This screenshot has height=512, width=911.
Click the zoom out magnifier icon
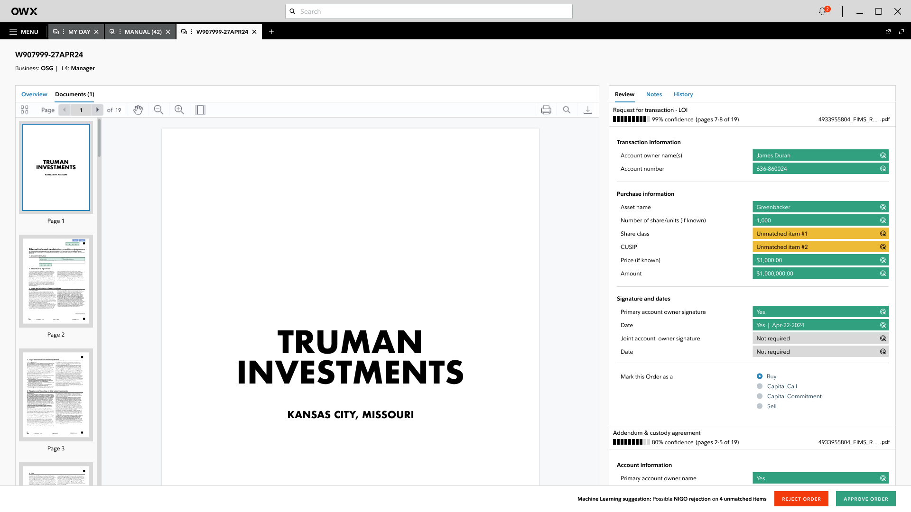(x=158, y=110)
